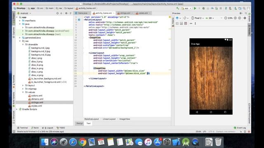Toggle the Favorites side tab
Screen dimensions: 264x148
pyautogui.click(x=14, y=81)
